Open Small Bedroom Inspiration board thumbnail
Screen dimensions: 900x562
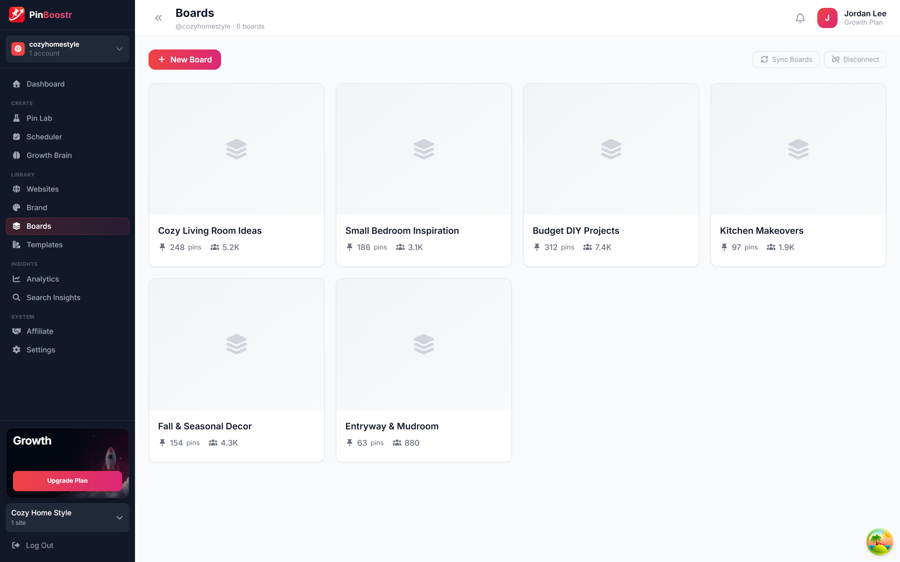[424, 149]
